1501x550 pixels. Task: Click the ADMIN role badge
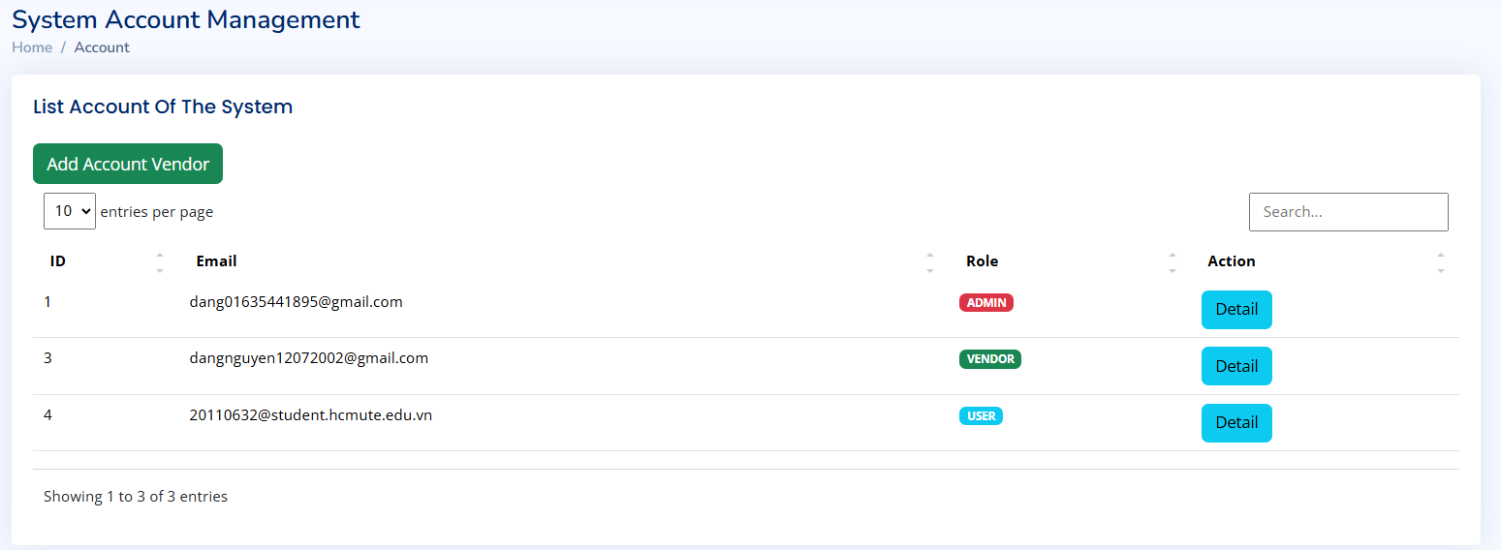[x=986, y=303]
